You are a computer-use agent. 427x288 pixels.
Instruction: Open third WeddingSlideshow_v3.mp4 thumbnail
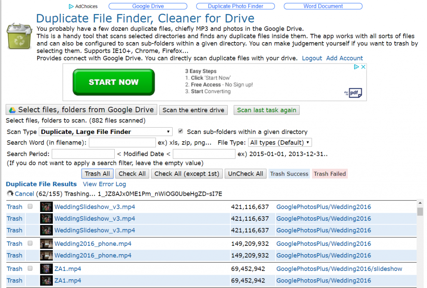pyautogui.click(x=46, y=230)
